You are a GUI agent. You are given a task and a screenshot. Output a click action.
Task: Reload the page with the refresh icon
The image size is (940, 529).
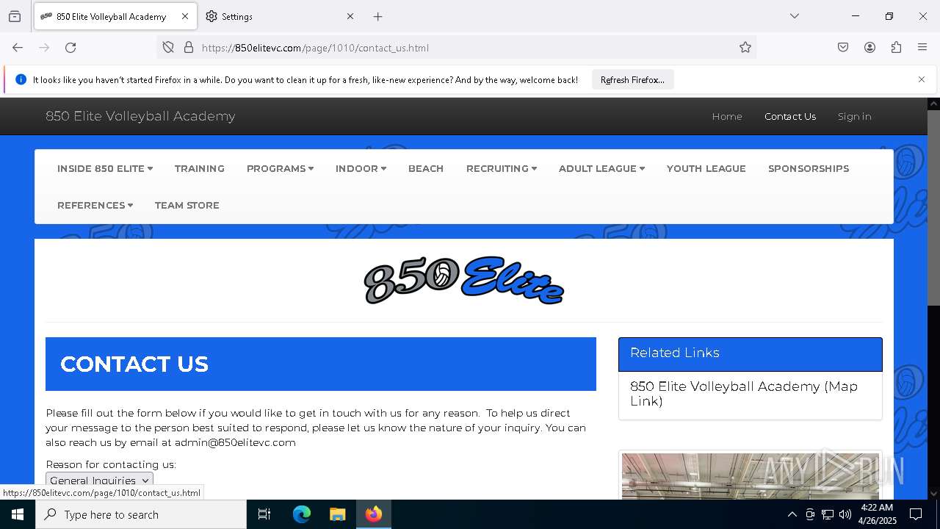[x=70, y=48]
